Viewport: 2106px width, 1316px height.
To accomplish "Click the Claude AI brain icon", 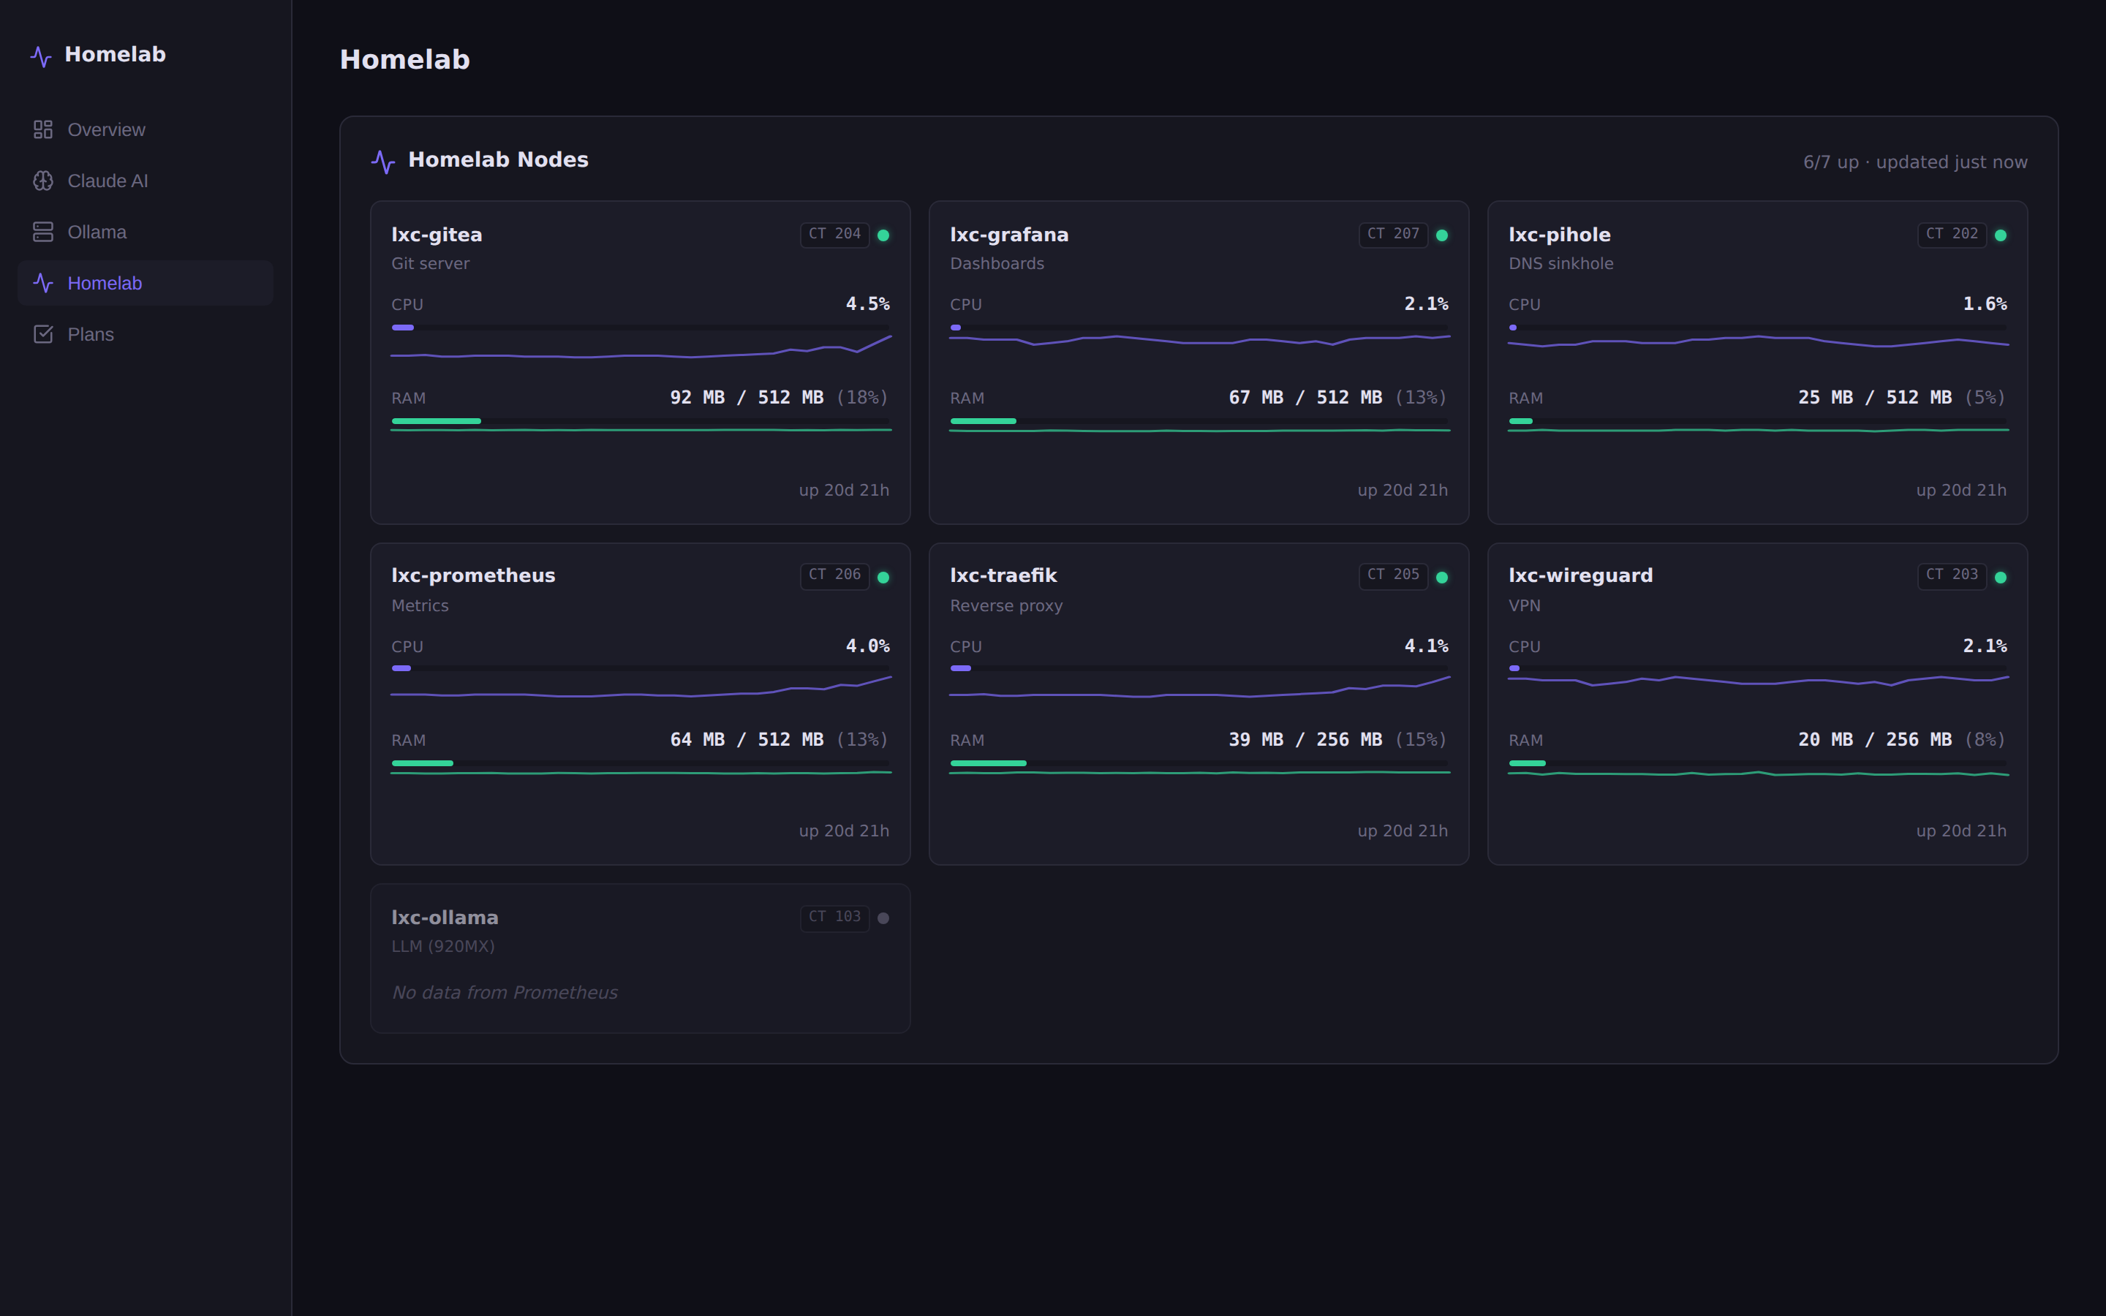I will click(42, 181).
